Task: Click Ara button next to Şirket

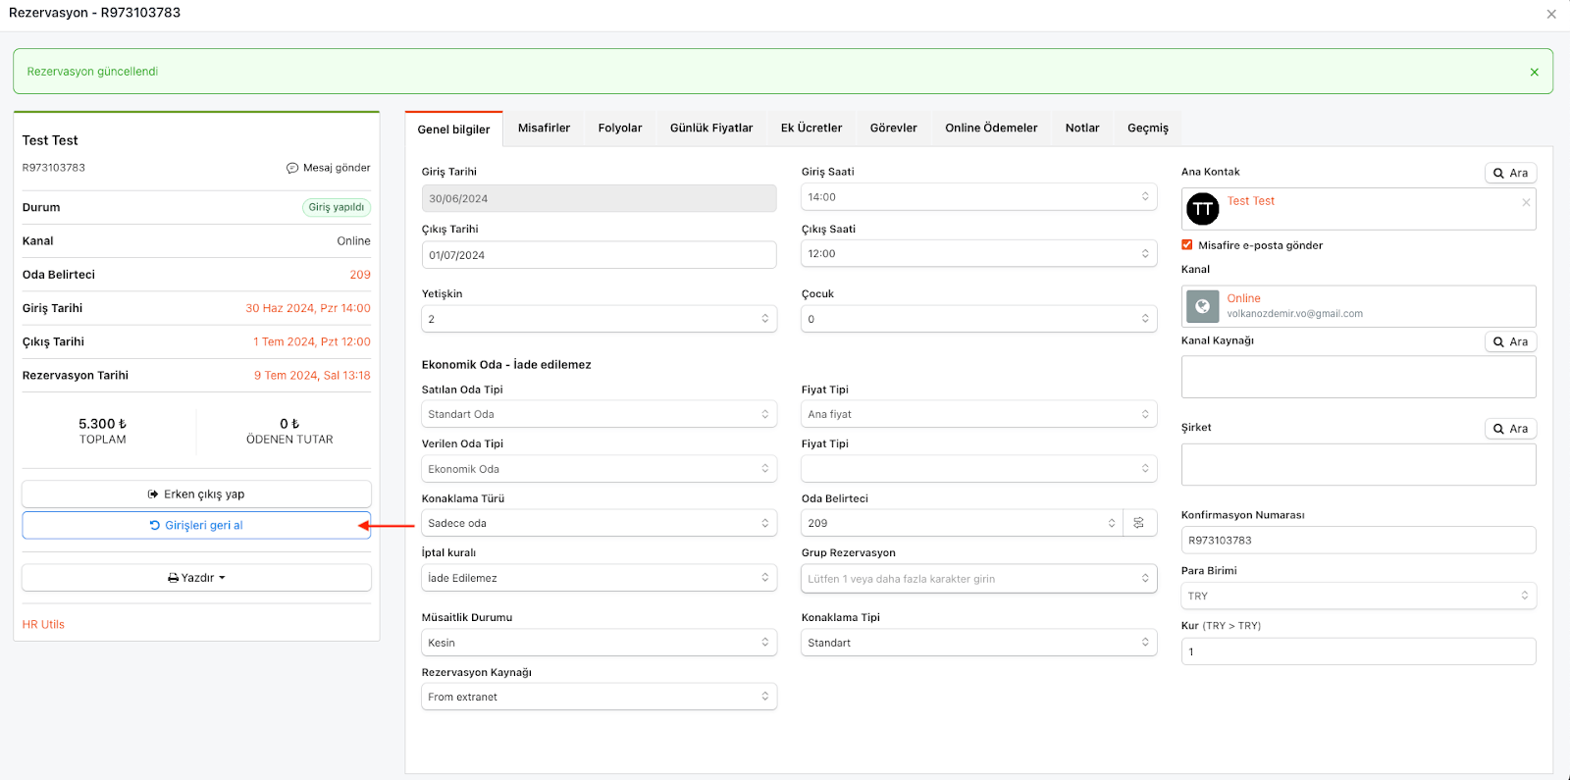Action: (1510, 429)
